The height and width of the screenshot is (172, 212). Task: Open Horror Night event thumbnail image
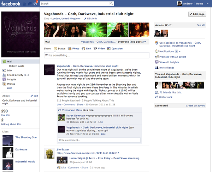click(62, 160)
